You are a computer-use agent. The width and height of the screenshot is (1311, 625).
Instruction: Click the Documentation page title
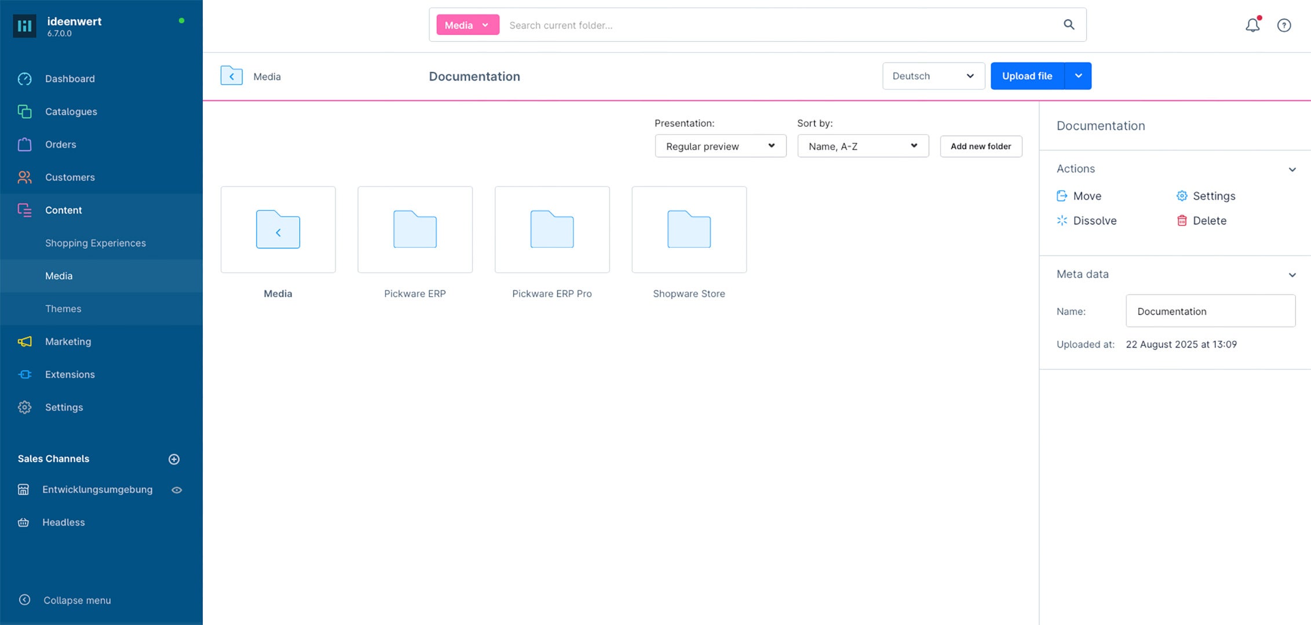click(474, 76)
